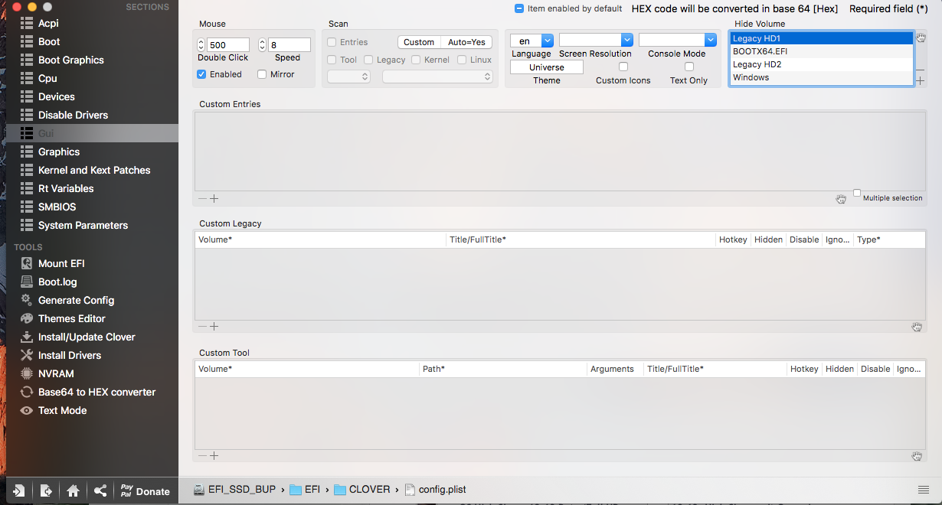
Task: Click the export config icon in bottom bar
Action: (46, 490)
